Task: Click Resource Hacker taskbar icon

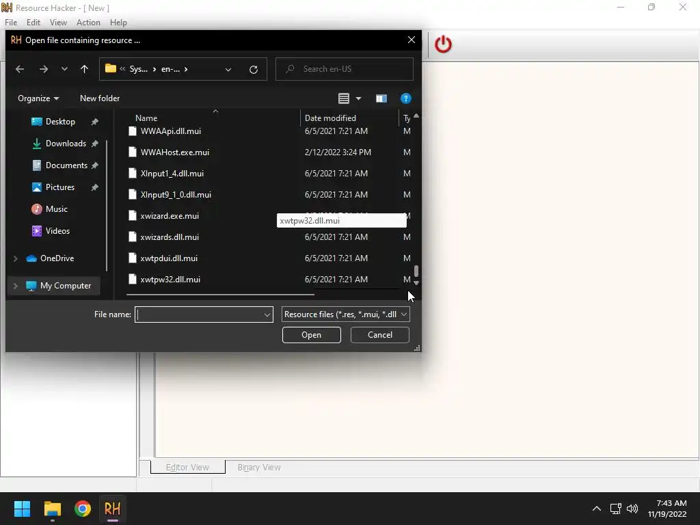Action: click(x=113, y=509)
